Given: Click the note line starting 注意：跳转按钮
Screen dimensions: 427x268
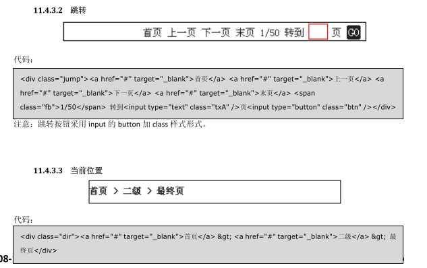Looking at the screenshot, I should [110, 124].
